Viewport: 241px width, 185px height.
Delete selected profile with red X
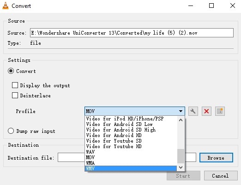point(206,111)
